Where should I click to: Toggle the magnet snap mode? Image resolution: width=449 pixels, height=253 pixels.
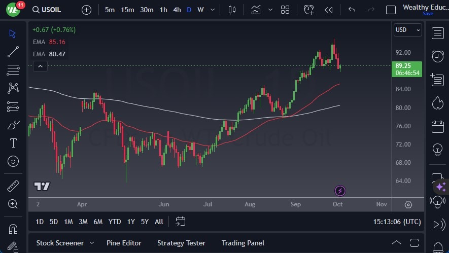pyautogui.click(x=13, y=229)
